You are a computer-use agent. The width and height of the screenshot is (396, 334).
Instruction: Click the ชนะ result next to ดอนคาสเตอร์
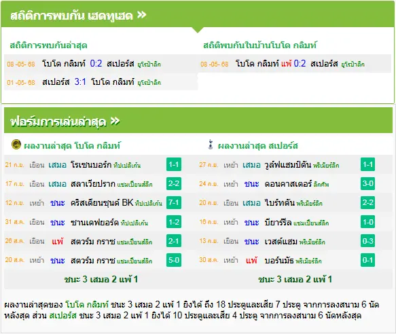251,184
